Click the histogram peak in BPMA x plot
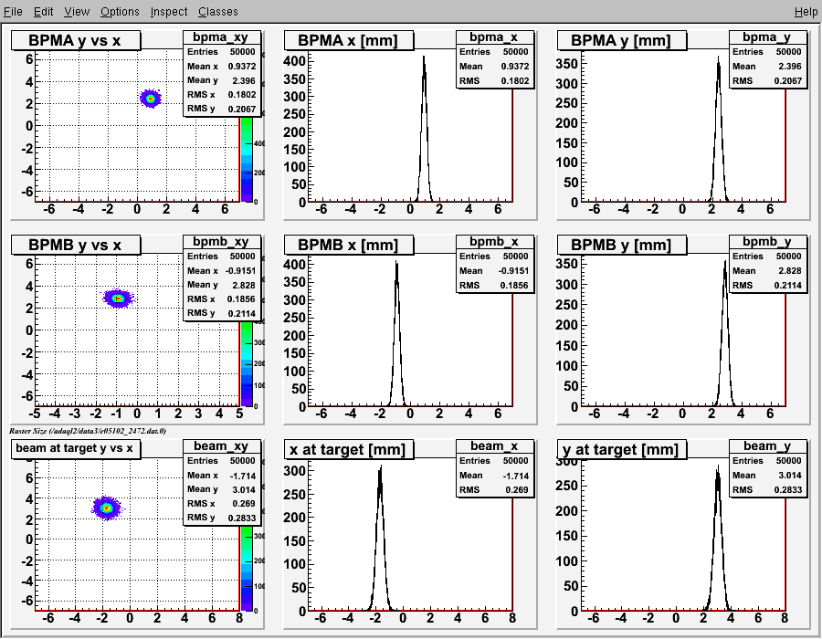The image size is (822, 639). click(x=424, y=58)
